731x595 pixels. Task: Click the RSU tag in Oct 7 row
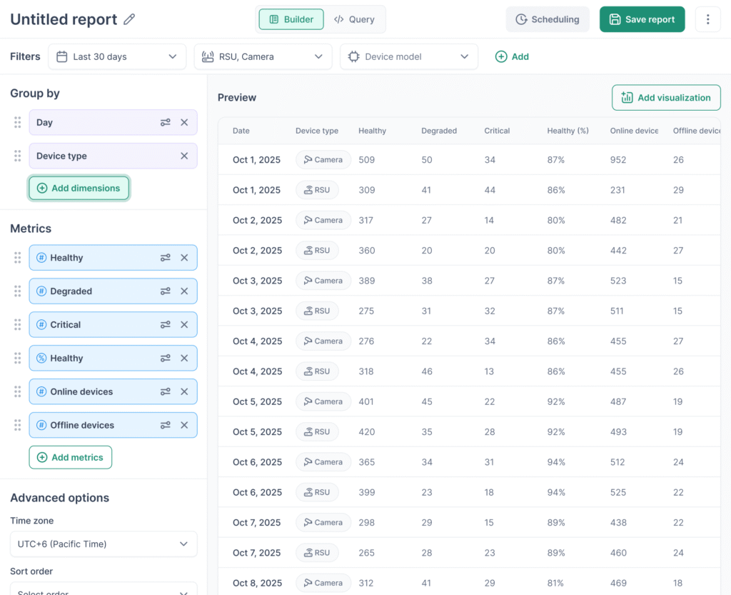tap(317, 553)
